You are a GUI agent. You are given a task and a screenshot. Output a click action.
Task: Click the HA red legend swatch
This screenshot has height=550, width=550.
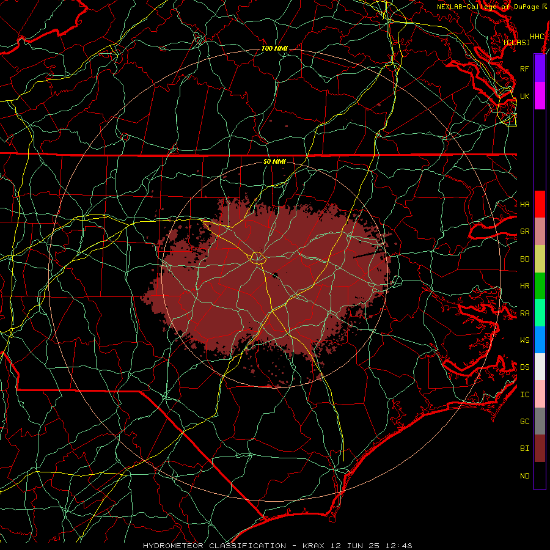click(540, 204)
